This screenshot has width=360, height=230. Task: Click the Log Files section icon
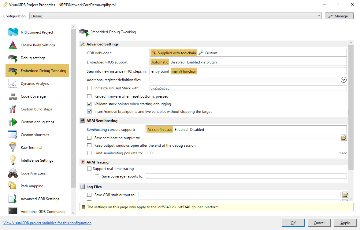coord(83,187)
